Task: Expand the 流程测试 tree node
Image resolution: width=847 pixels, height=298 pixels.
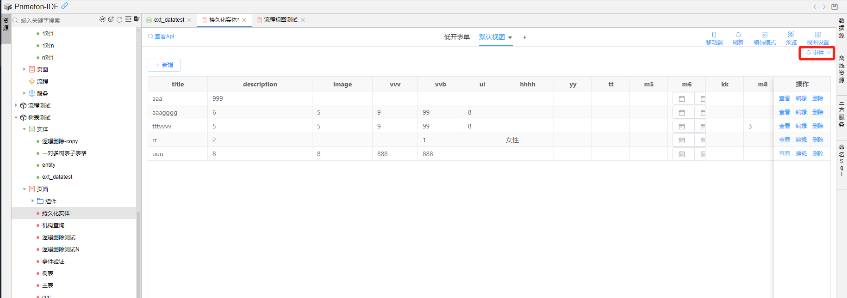Action: (x=16, y=105)
